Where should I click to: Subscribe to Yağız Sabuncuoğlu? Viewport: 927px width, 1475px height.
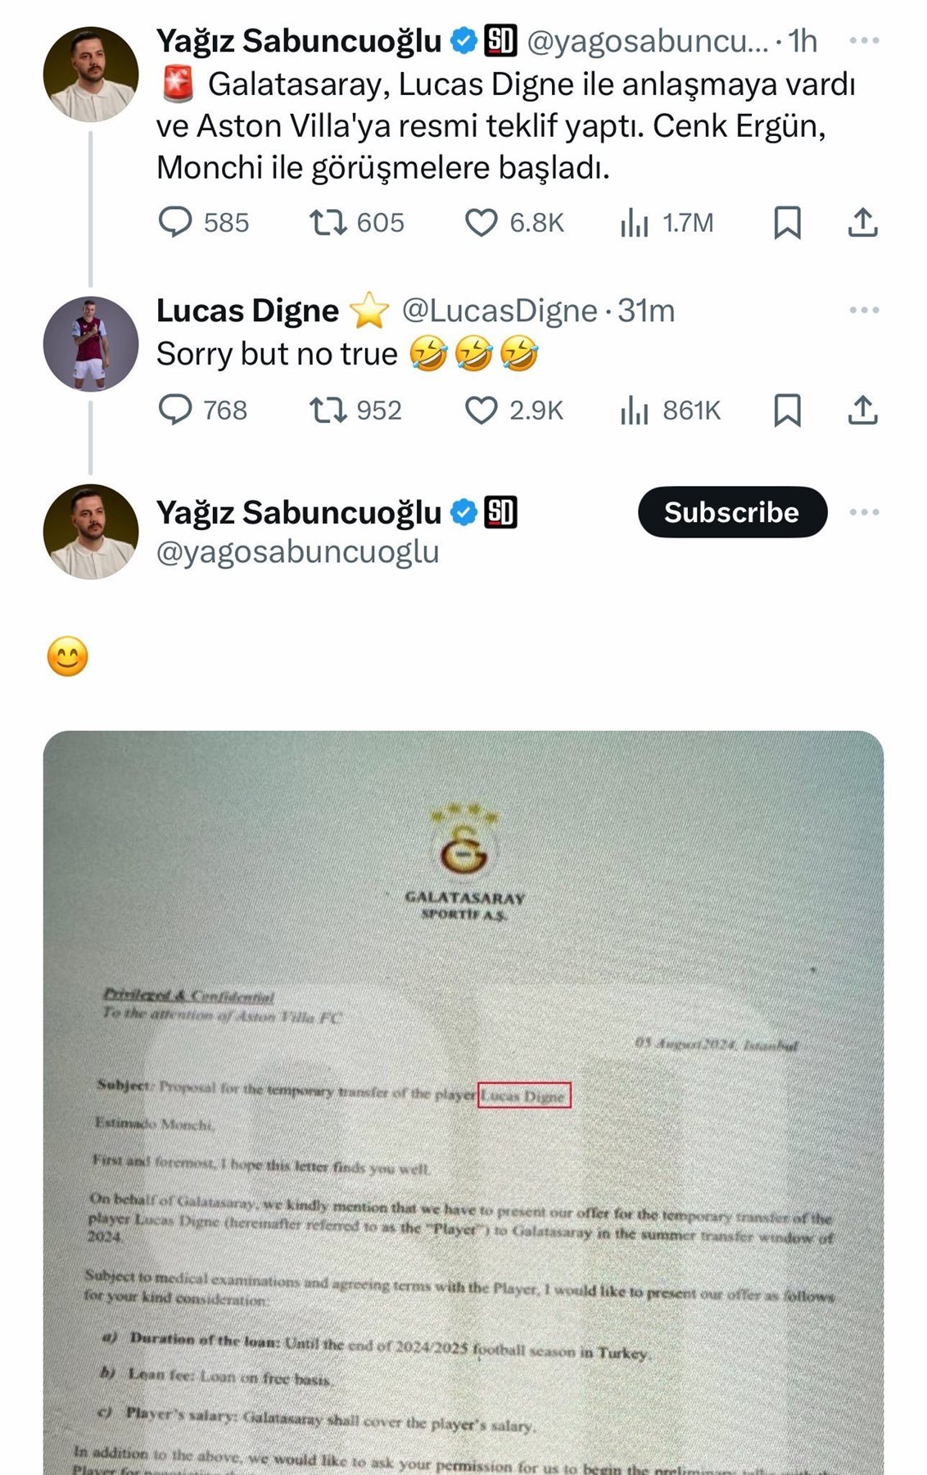732,512
